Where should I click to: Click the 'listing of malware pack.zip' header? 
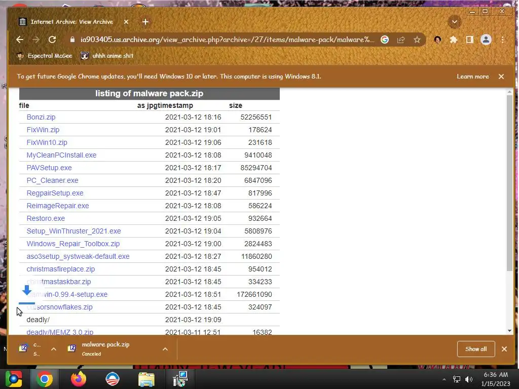click(150, 94)
